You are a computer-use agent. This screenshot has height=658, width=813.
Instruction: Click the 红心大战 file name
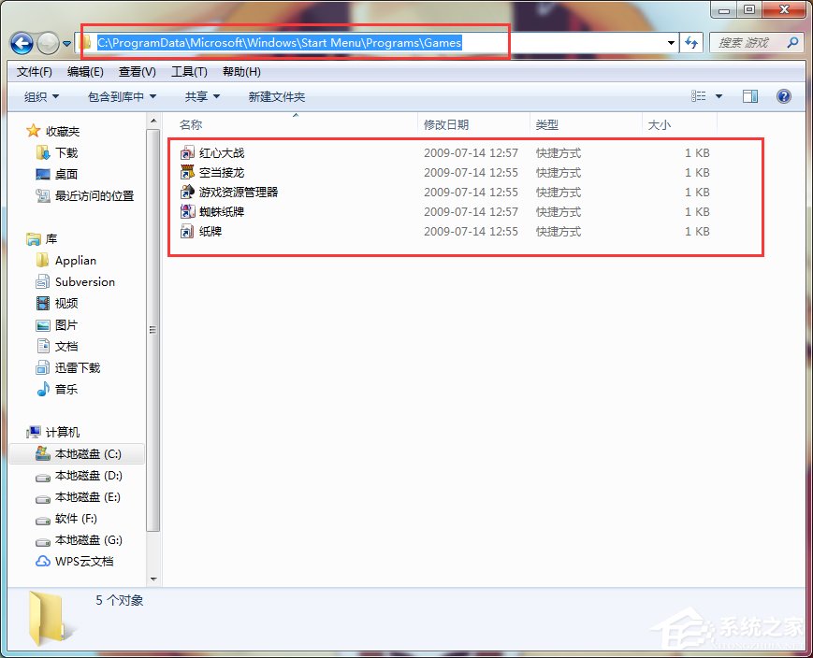(222, 153)
